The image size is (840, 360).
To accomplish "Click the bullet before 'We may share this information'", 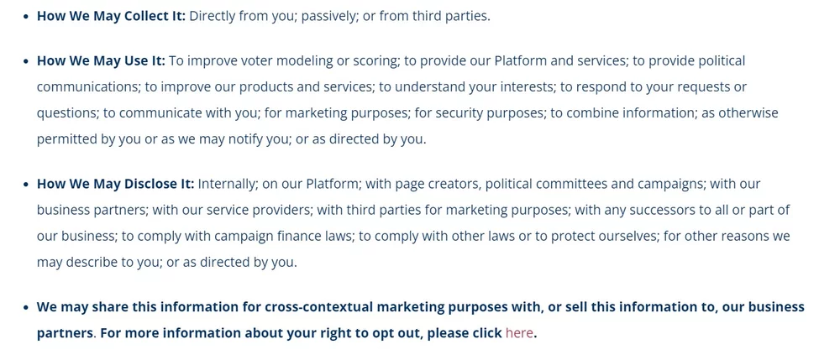I will tap(25, 308).
